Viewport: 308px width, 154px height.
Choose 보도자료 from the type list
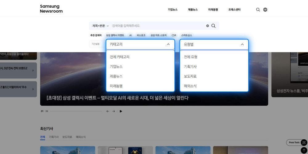click(x=190, y=76)
